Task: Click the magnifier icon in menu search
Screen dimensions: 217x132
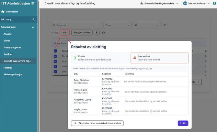Action: pos(34,19)
